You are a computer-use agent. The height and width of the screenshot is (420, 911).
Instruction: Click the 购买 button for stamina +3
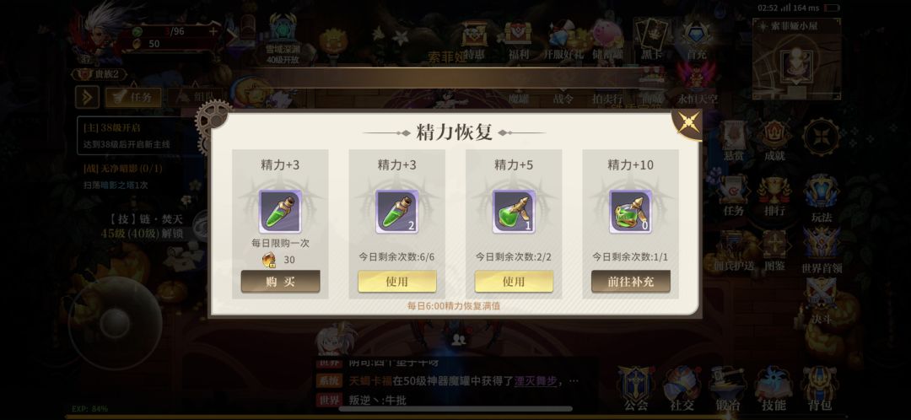280,281
